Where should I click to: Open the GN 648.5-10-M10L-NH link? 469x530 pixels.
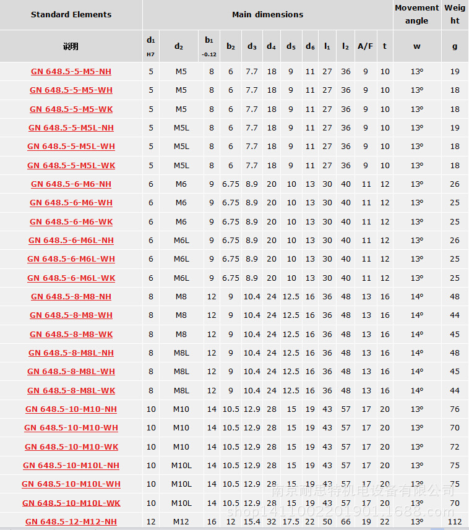pos(71,465)
